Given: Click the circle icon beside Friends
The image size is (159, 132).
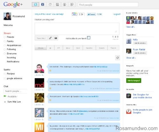Looking at the screenshot, I should pyautogui.click(x=4, y=37).
